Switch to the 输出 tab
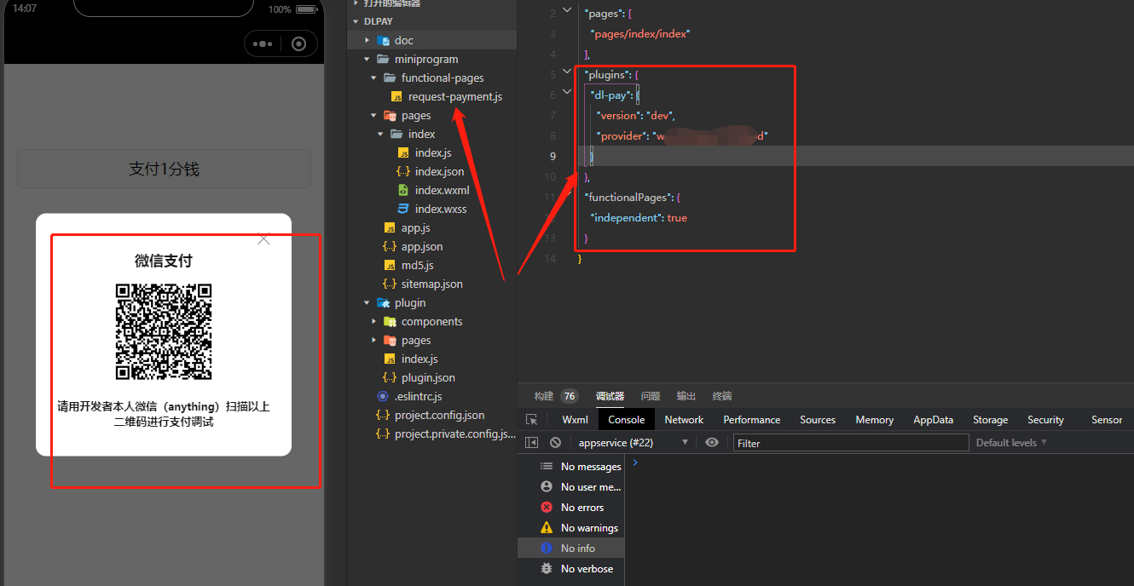Screen dimensions: 1134x586 point(686,396)
